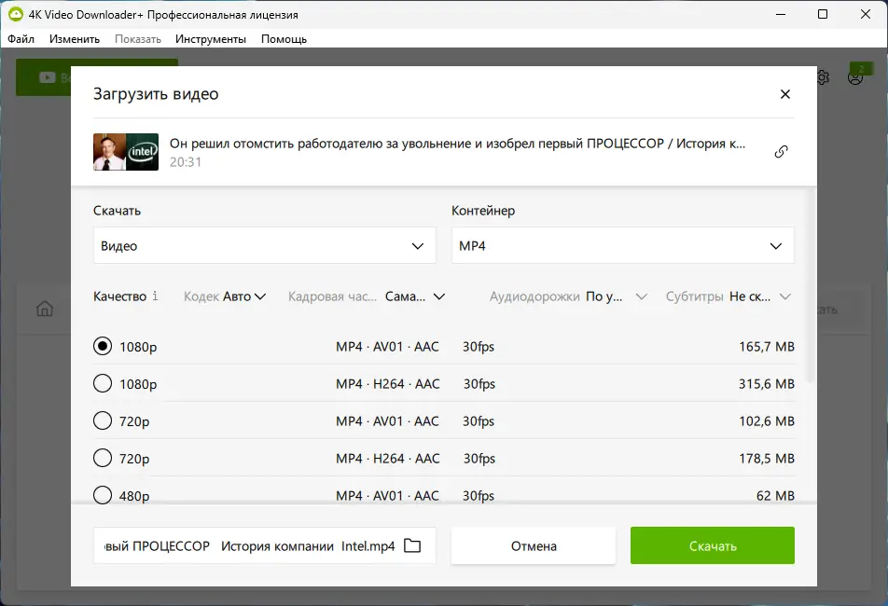This screenshot has width=888, height=606.
Task: Minimize the 4K Video Downloader window
Action: coord(781,14)
